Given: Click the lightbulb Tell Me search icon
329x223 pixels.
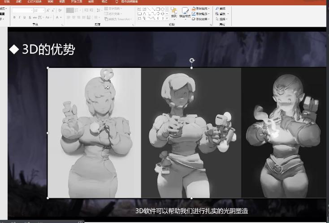Looking at the screenshot, I should pyautogui.click(x=117, y=1).
